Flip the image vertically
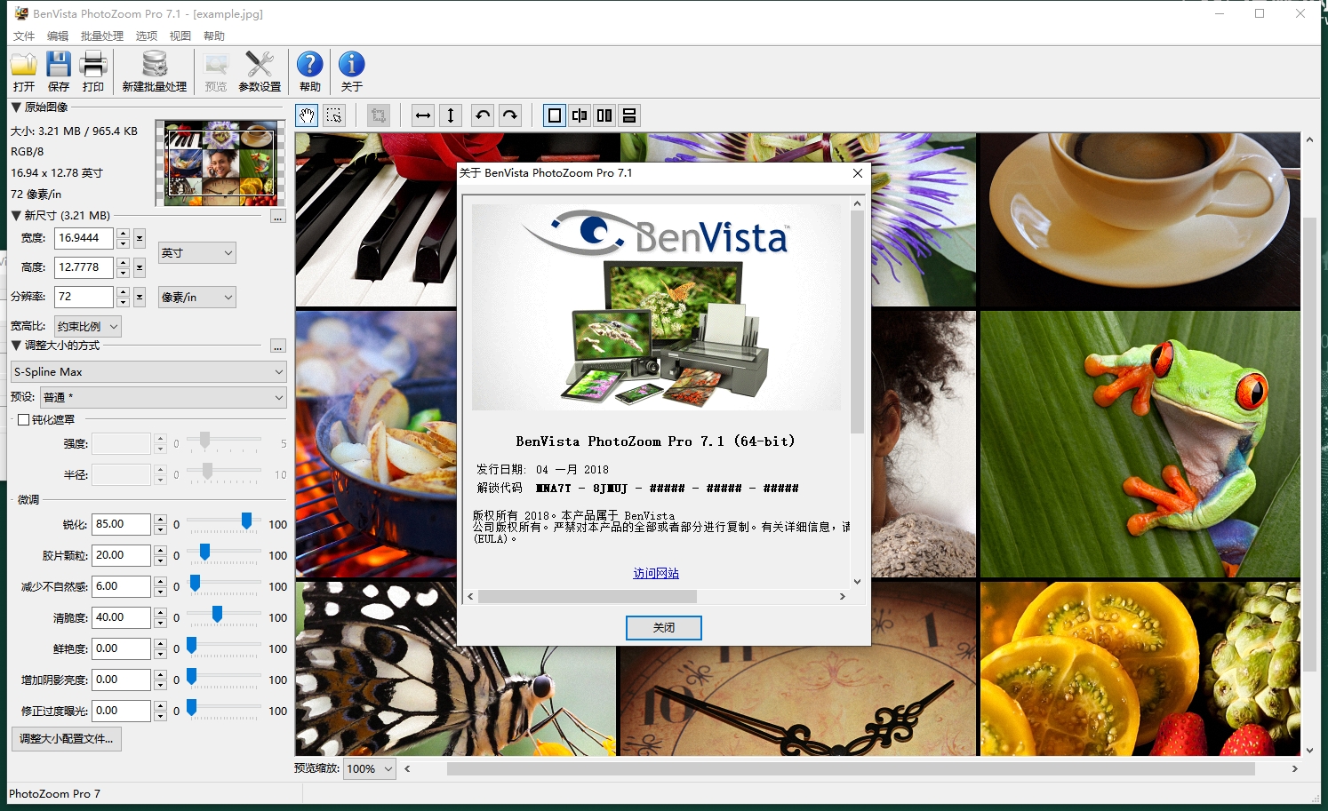Image resolution: width=1328 pixels, height=811 pixels. tap(451, 115)
